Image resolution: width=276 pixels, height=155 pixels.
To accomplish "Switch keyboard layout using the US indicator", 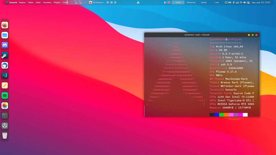I will [x=237, y=2].
